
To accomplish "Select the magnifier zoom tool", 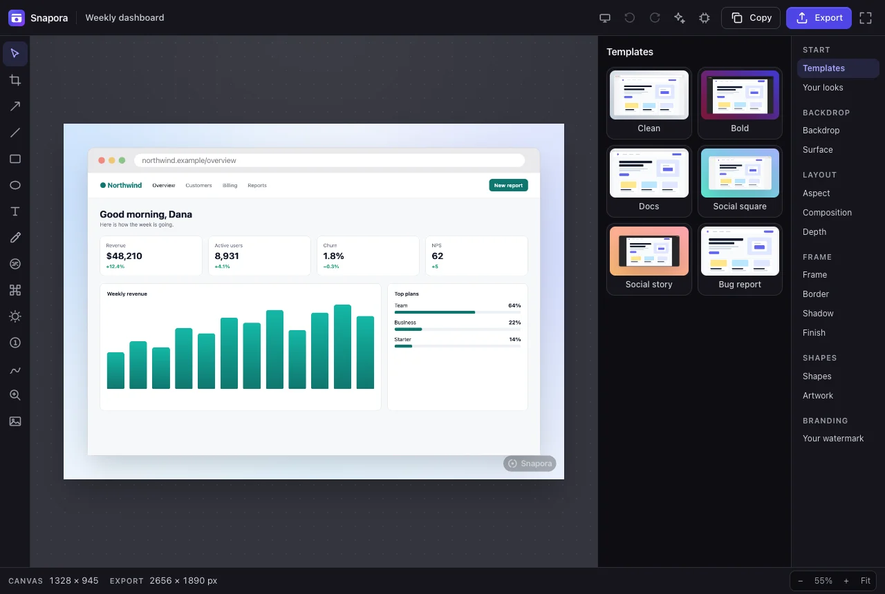I will [x=15, y=395].
